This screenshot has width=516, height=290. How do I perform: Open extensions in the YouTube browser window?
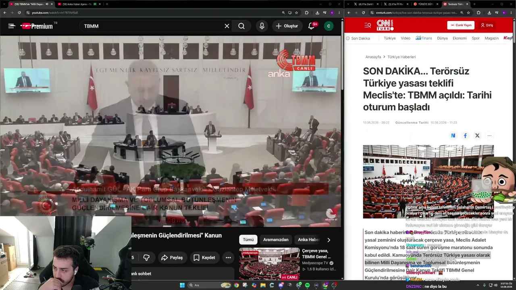(x=306, y=12)
